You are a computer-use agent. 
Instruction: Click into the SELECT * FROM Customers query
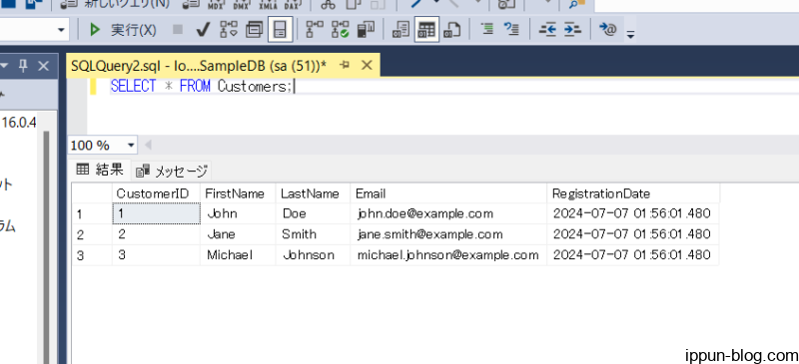202,86
